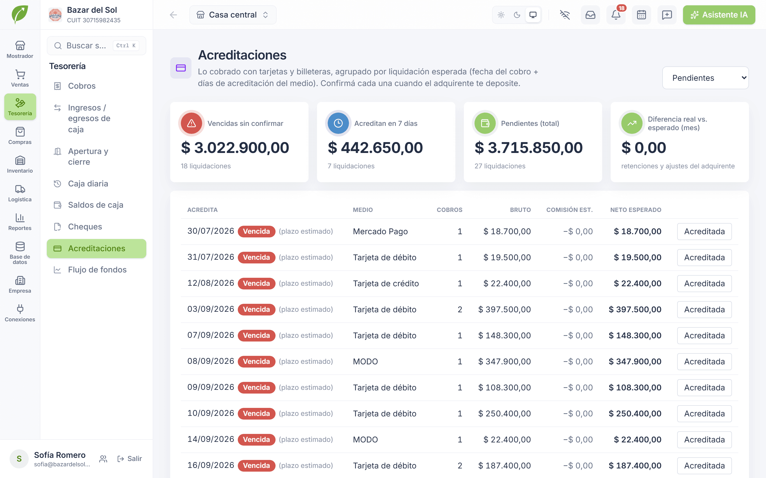Click Salir to log out
Screen dimensions: 766x478
tap(130, 459)
